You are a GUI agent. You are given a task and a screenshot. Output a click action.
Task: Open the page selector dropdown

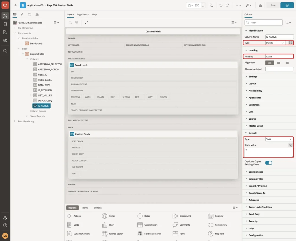190,5
